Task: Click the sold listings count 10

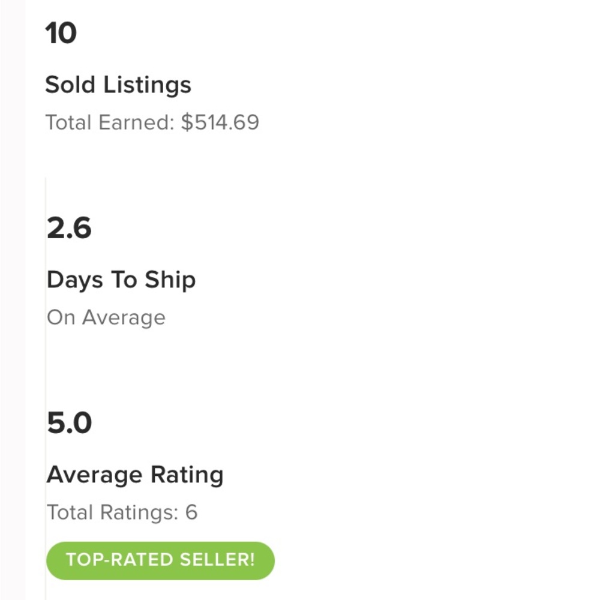Action: [61, 33]
